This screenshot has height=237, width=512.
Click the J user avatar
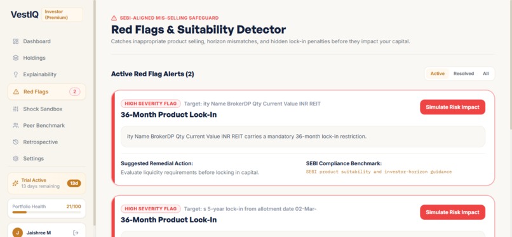18,233
